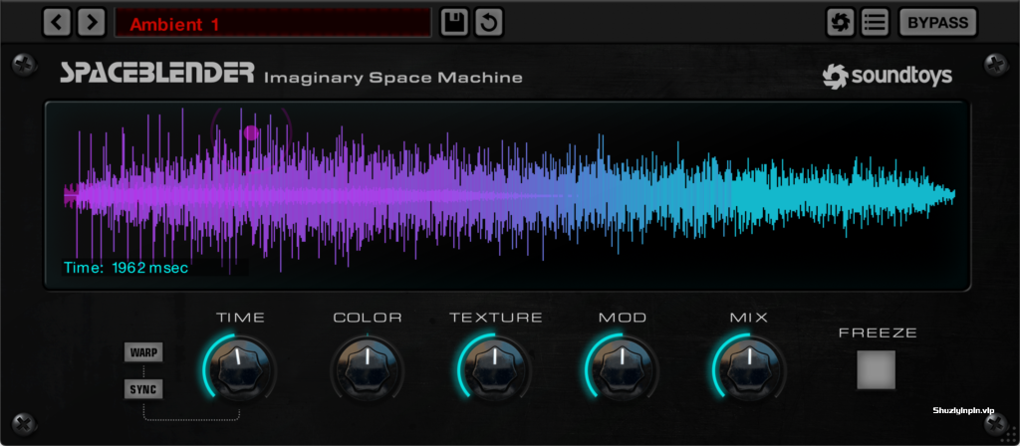Open the list menu icon beside Bypass

click(875, 24)
